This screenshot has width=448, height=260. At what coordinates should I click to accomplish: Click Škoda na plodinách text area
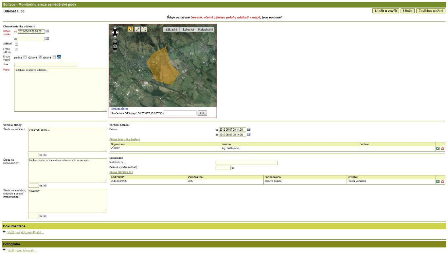pos(67,139)
